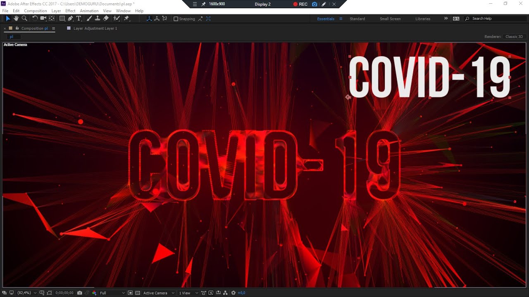529x297 pixels.
Task: Select the Eraser tool
Action: click(x=106, y=19)
